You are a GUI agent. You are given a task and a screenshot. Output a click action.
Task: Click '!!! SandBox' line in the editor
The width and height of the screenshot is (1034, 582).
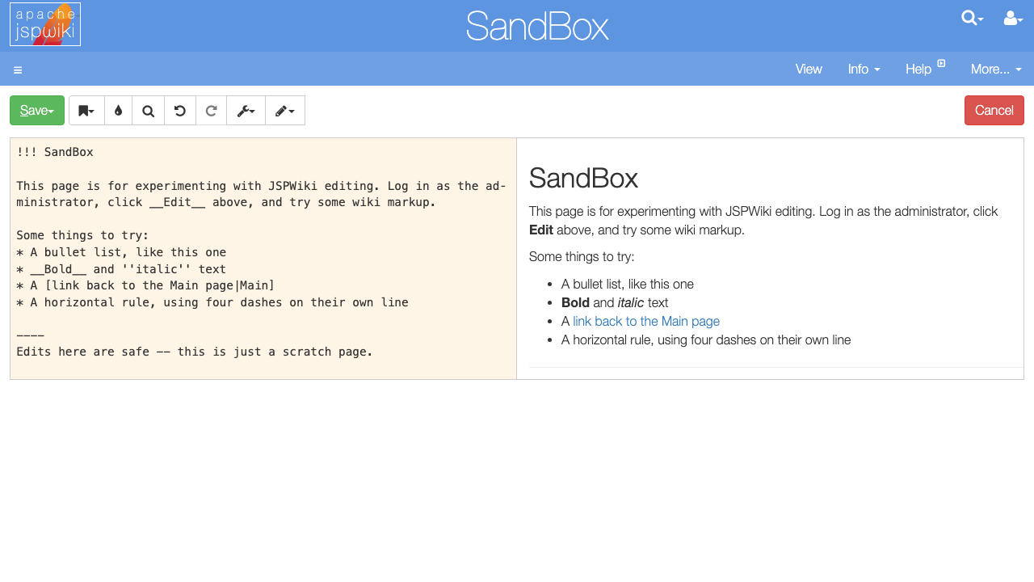tap(55, 152)
